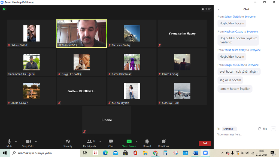This screenshot has width=279, height=157.
Task: Expand the video options arrow beside Stop Video
Action: 36,141
